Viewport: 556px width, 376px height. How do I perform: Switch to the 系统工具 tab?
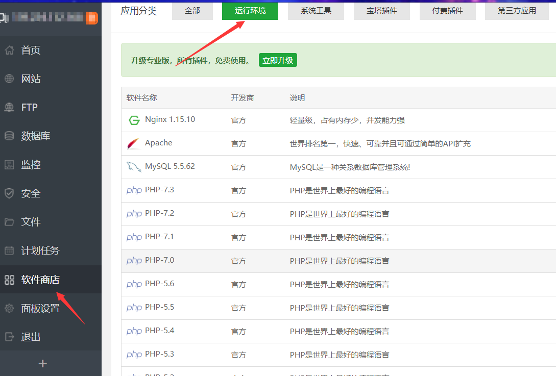tap(316, 11)
